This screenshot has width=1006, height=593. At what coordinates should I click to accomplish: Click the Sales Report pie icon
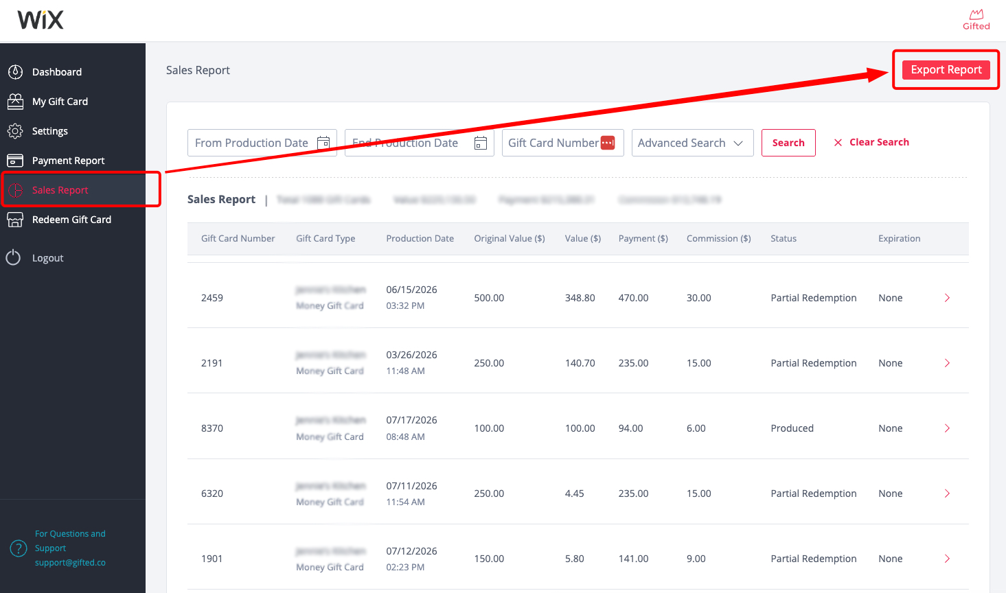15,190
